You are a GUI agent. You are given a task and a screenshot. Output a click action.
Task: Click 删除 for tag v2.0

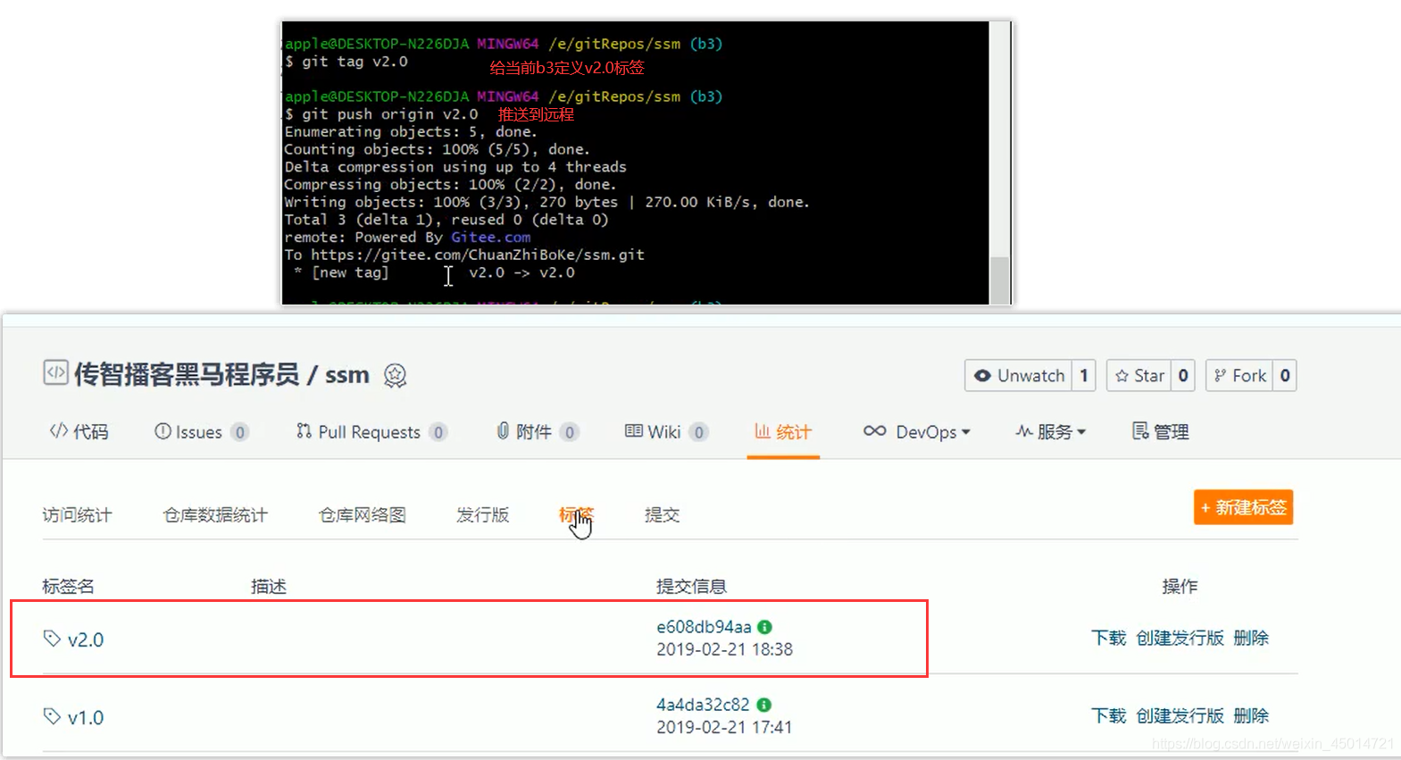[1251, 638]
